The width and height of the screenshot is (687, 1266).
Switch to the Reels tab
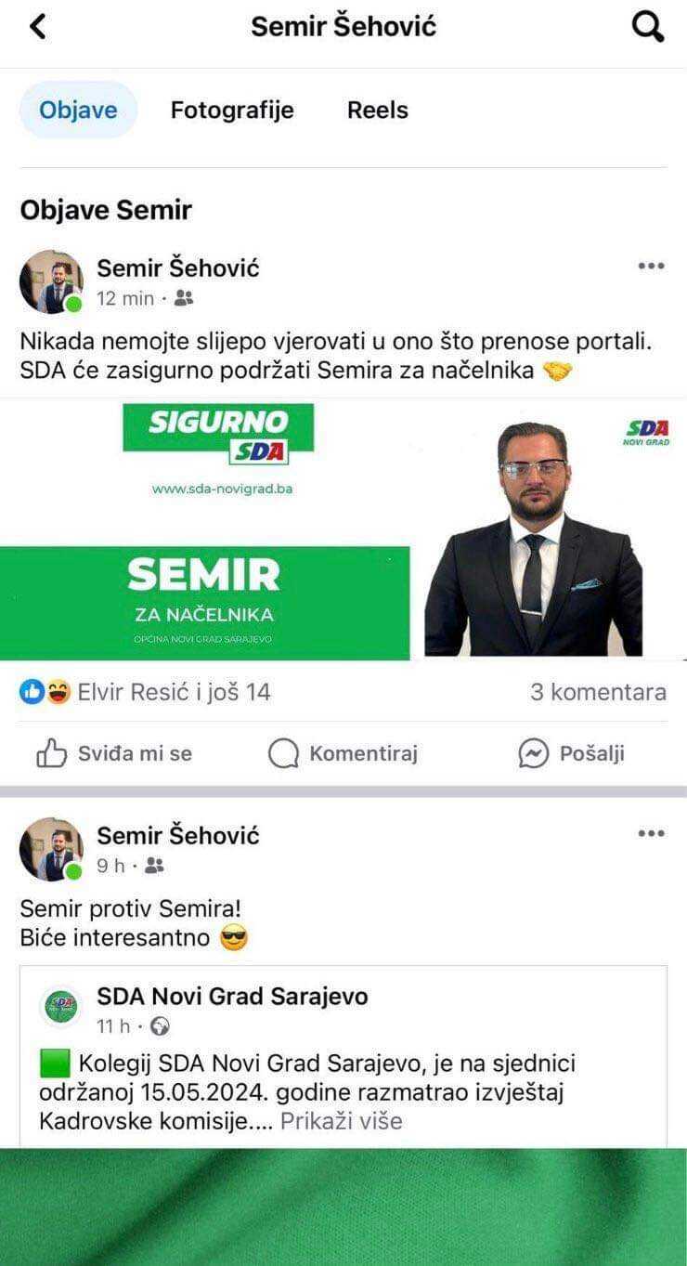(378, 110)
